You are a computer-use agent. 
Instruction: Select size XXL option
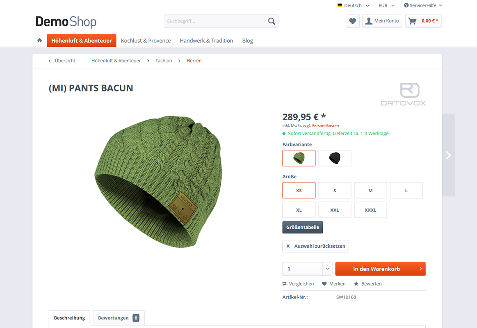pos(335,210)
